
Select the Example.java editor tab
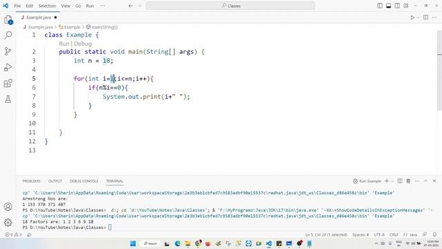point(38,17)
